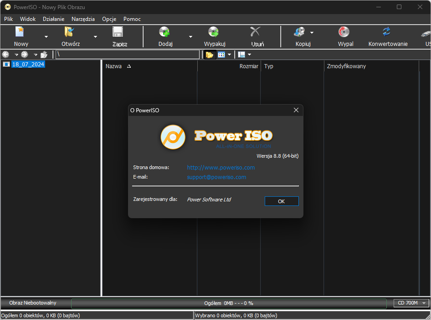Click the up-one-folder icon

point(44,55)
